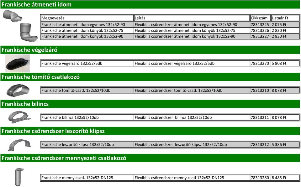This screenshot has height=187, width=301.
Task: Click the Listaár Ft column header
Action: click(285, 18)
